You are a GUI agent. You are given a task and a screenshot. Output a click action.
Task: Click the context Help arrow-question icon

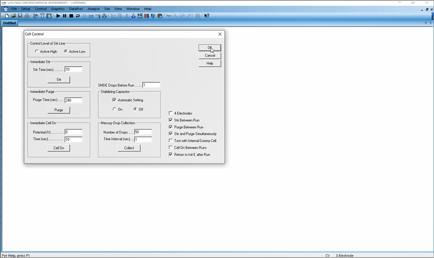click(207, 16)
